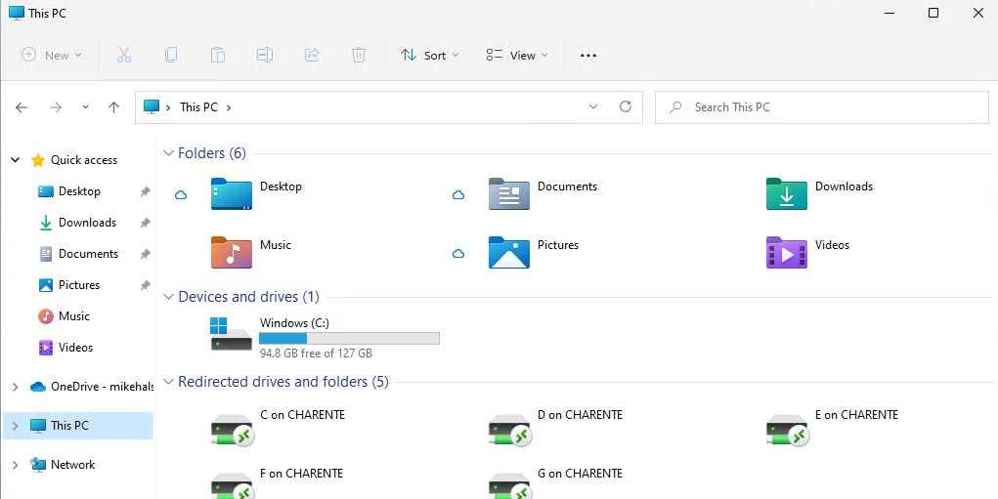Screen dimensions: 998x499
Task: Select G on CHARENTE redirected drive
Action: tap(555, 483)
